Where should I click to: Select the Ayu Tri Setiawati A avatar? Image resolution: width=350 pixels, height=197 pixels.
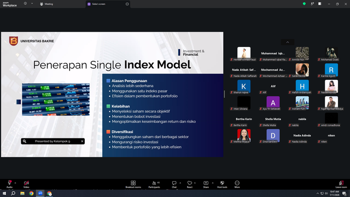coord(273,102)
